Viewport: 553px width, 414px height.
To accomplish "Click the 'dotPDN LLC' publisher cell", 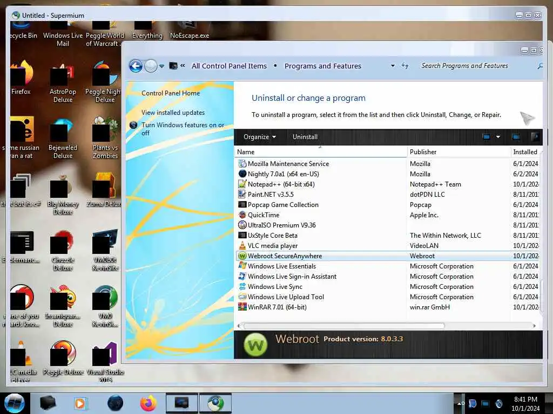I will click(427, 194).
